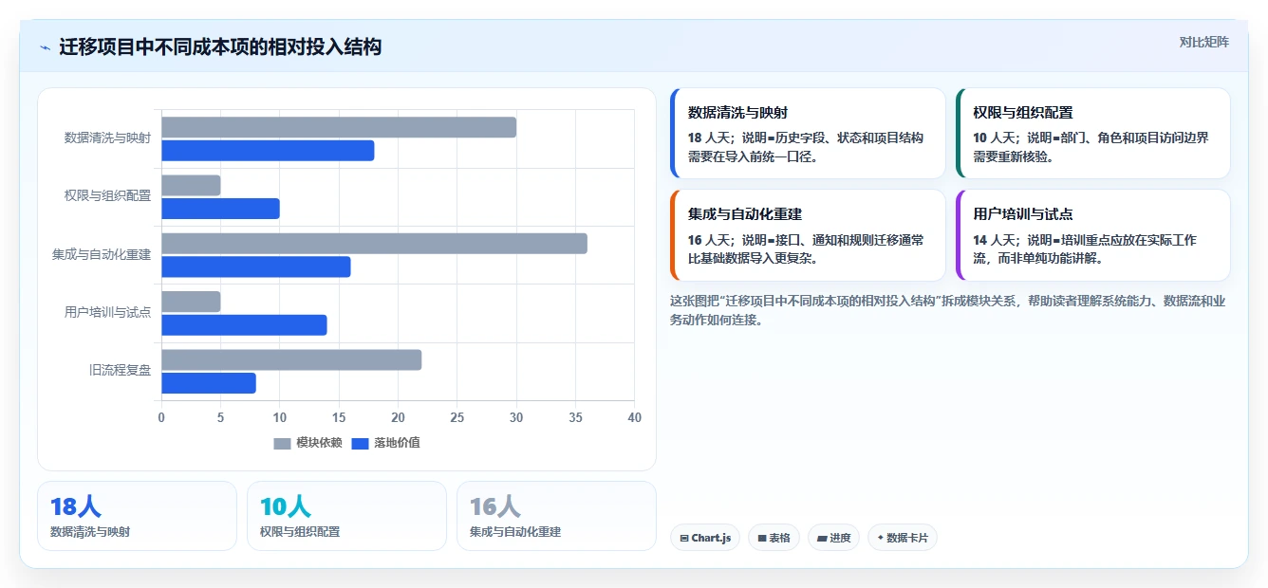Click the icon in the 进度 chip
This screenshot has width=1268, height=588.
click(x=822, y=538)
